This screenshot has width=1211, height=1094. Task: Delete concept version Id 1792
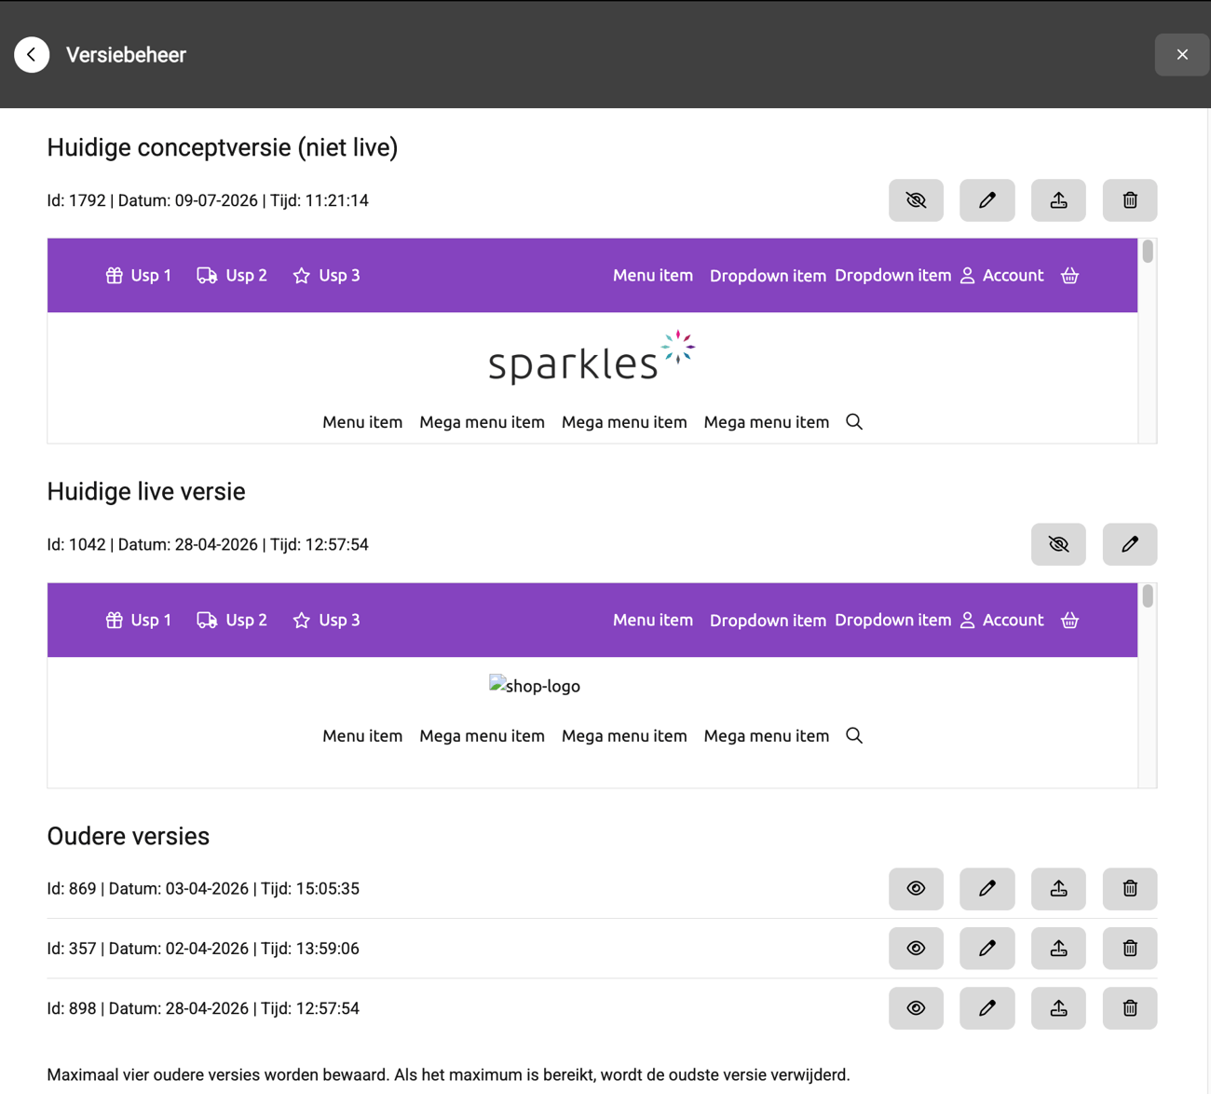[1130, 200]
